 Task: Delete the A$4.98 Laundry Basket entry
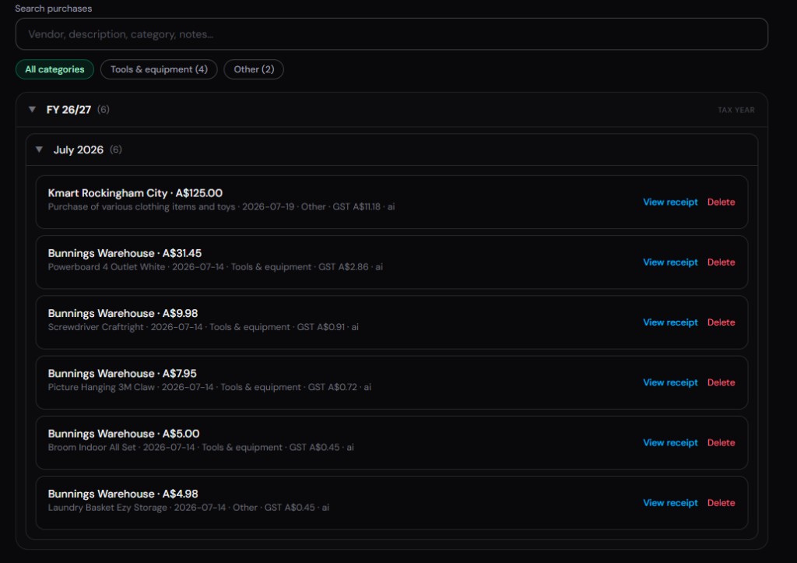tap(722, 502)
